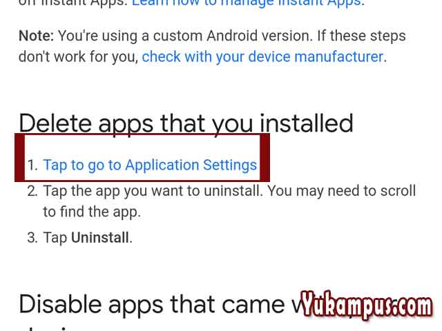Screen dimensions: 442x331
Task: Open the 'Tap to go to Application Settings' link
Action: coord(150,165)
